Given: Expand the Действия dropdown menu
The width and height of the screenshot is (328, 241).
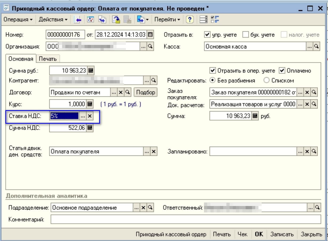Looking at the screenshot, I should point(53,20).
